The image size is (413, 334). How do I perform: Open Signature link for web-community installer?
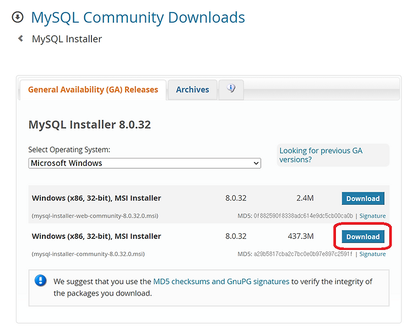(372, 216)
